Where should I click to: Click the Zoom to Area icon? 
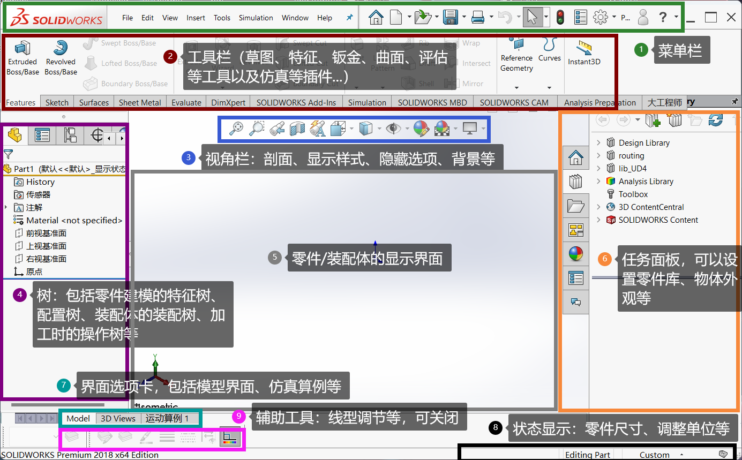coord(257,128)
